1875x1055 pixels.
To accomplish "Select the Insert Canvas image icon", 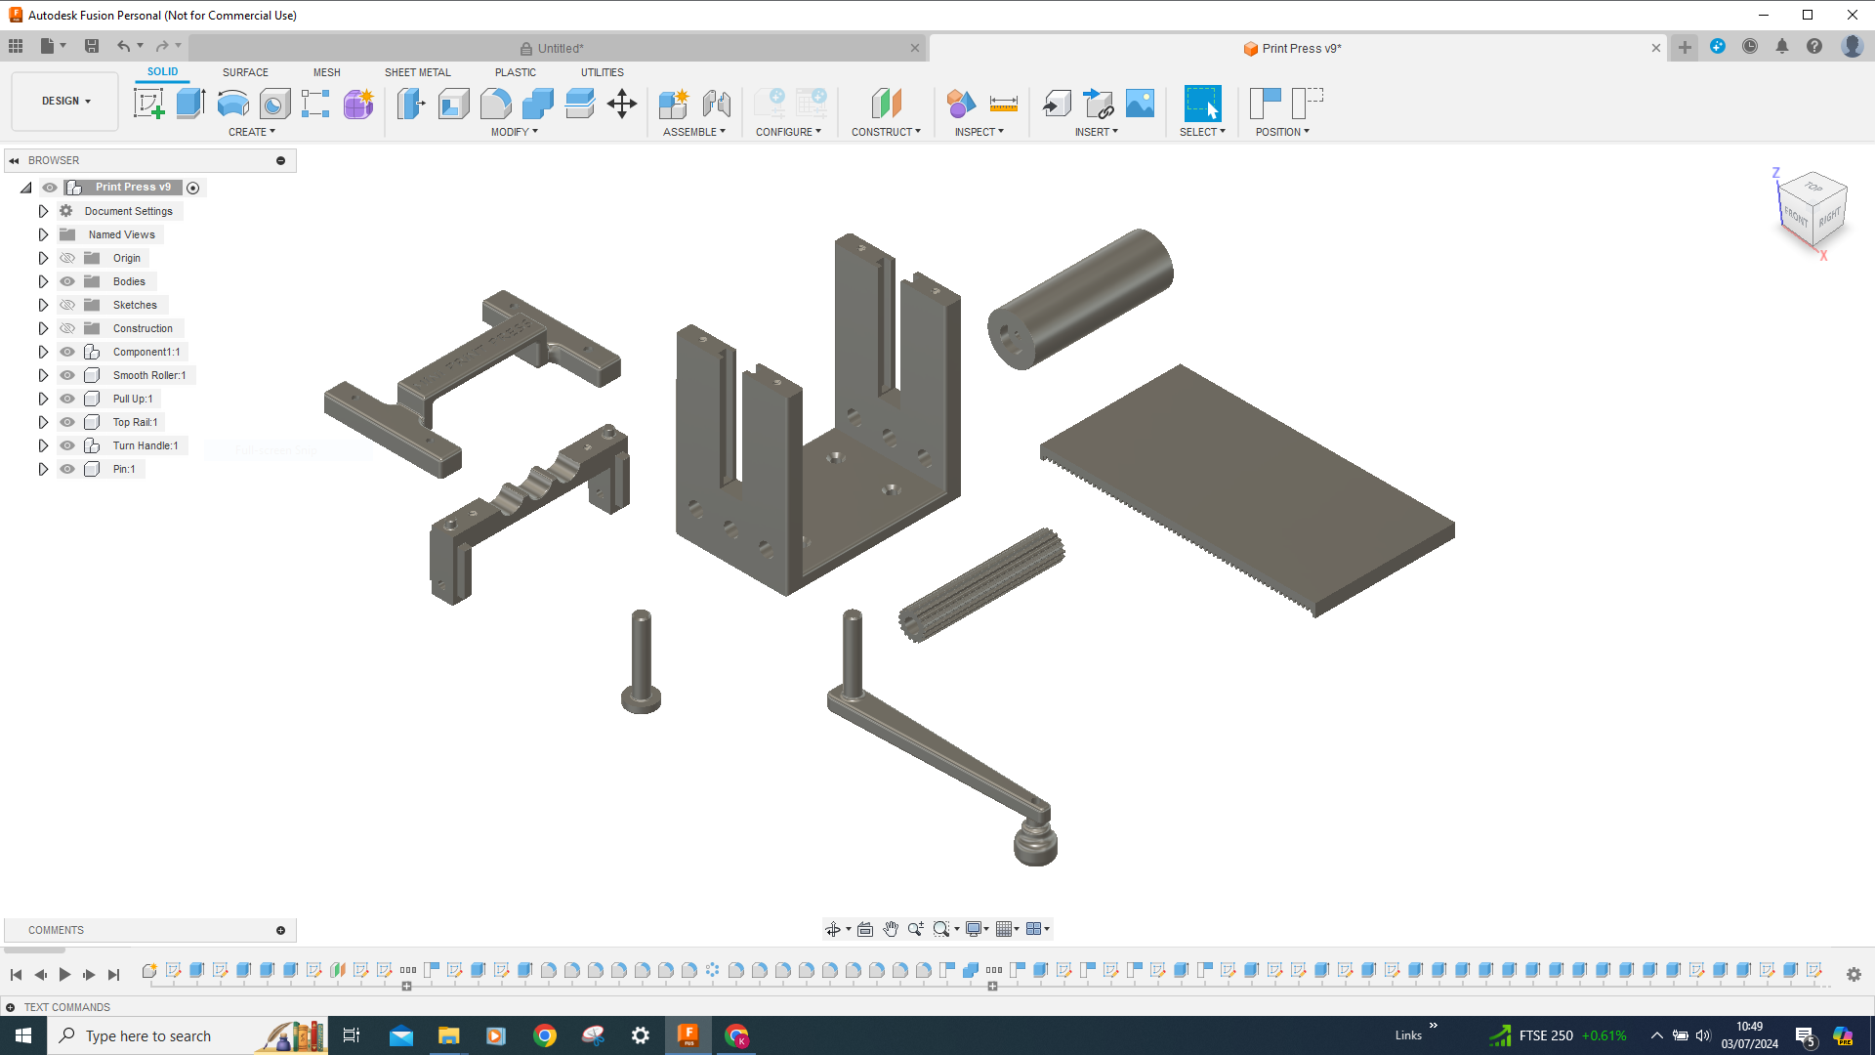I will 1140,104.
